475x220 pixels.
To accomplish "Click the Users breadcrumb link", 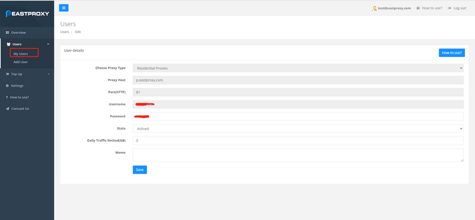I will [65, 32].
